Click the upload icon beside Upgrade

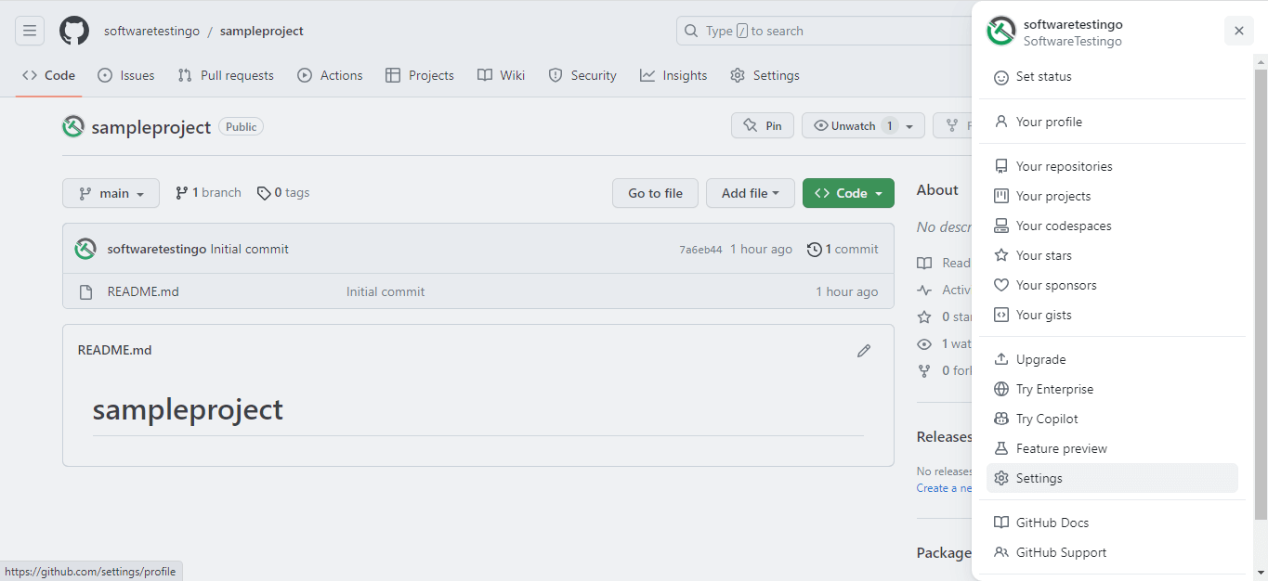click(1001, 359)
